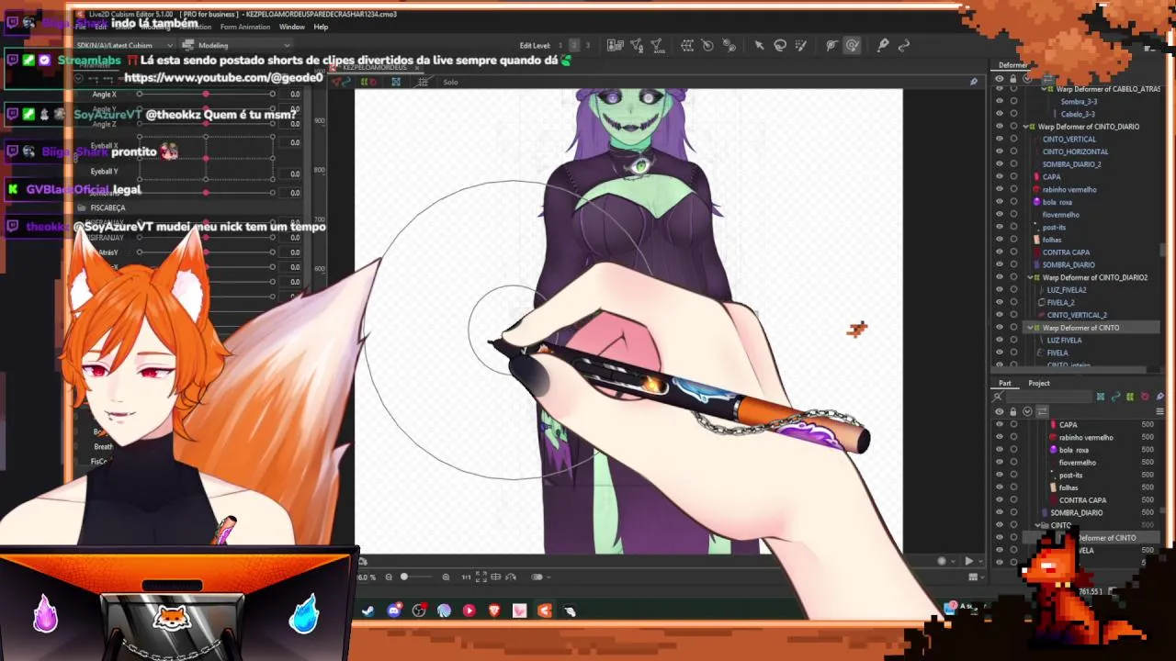The height and width of the screenshot is (661, 1176).
Task: Toggle visibility of SOMBRA_DIARIO_2
Action: click(x=1000, y=164)
